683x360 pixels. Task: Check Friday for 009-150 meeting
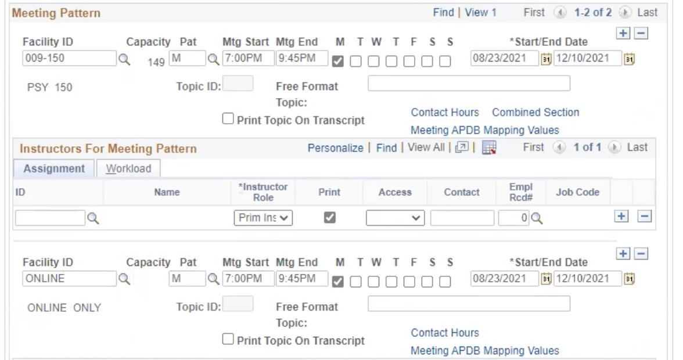point(409,62)
